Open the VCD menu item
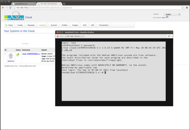 coord(85,25)
